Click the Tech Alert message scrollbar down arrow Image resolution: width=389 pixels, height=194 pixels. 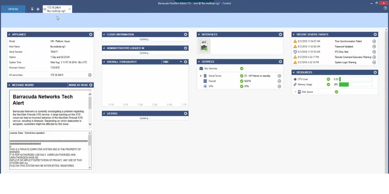[90, 124]
